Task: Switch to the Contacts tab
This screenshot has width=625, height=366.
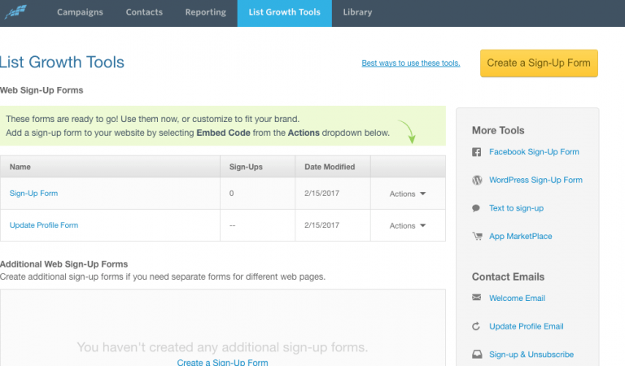Action: click(x=144, y=13)
